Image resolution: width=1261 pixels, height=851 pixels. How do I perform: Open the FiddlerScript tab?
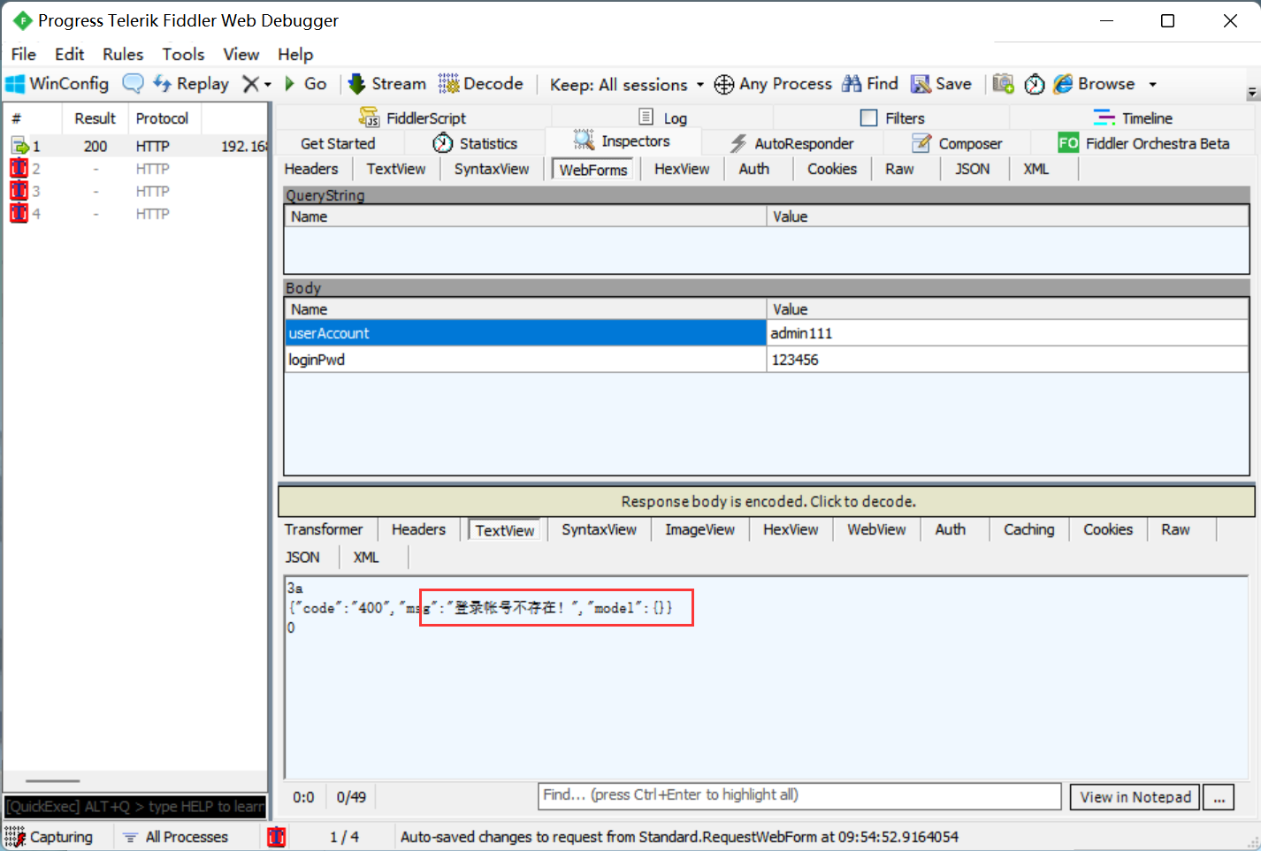[x=413, y=118]
